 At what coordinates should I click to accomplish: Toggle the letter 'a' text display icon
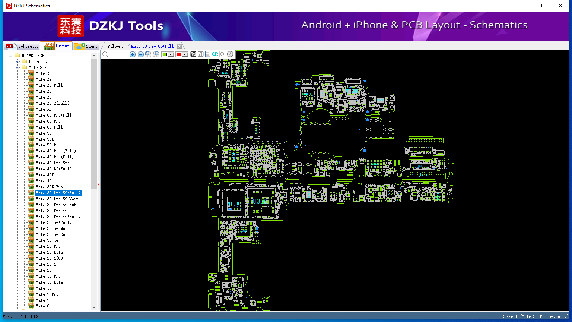[201, 54]
